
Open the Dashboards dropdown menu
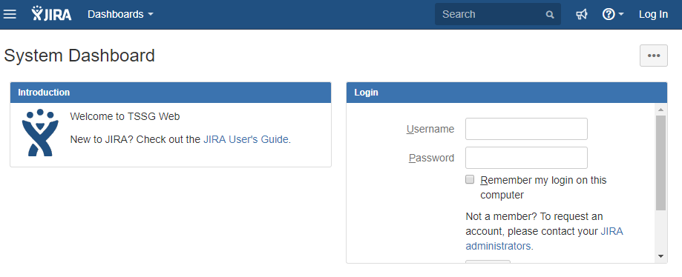coord(120,14)
